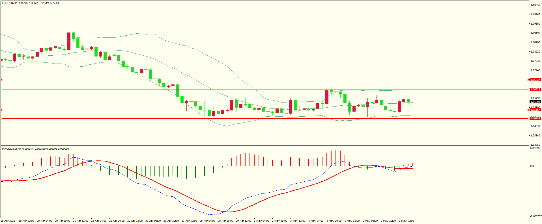
Task: Click the 1.08700 price axis label
Action: [x=535, y=42]
